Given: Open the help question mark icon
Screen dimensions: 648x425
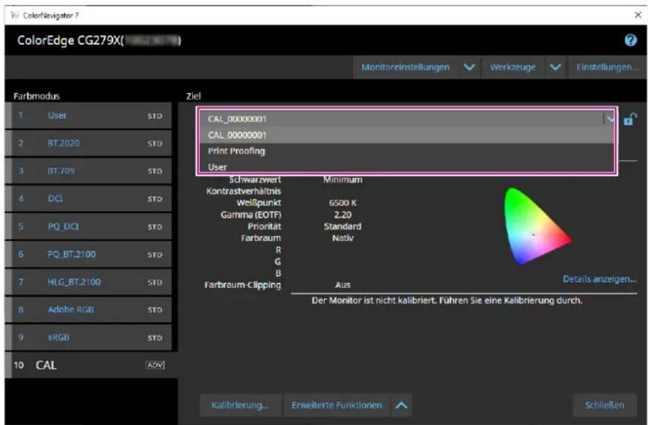Looking at the screenshot, I should pos(630,40).
